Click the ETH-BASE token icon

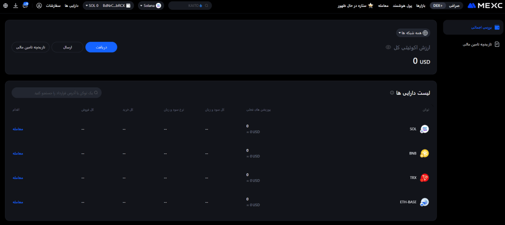click(425, 202)
